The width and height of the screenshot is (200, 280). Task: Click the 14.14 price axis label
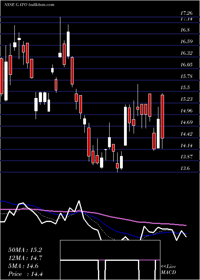pos(186,146)
